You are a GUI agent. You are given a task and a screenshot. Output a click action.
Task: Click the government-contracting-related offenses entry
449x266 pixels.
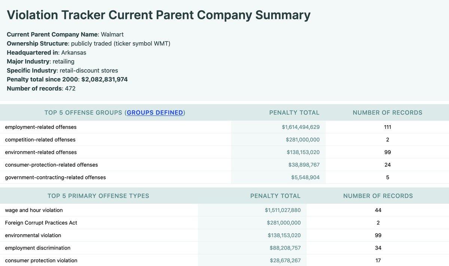55,177
